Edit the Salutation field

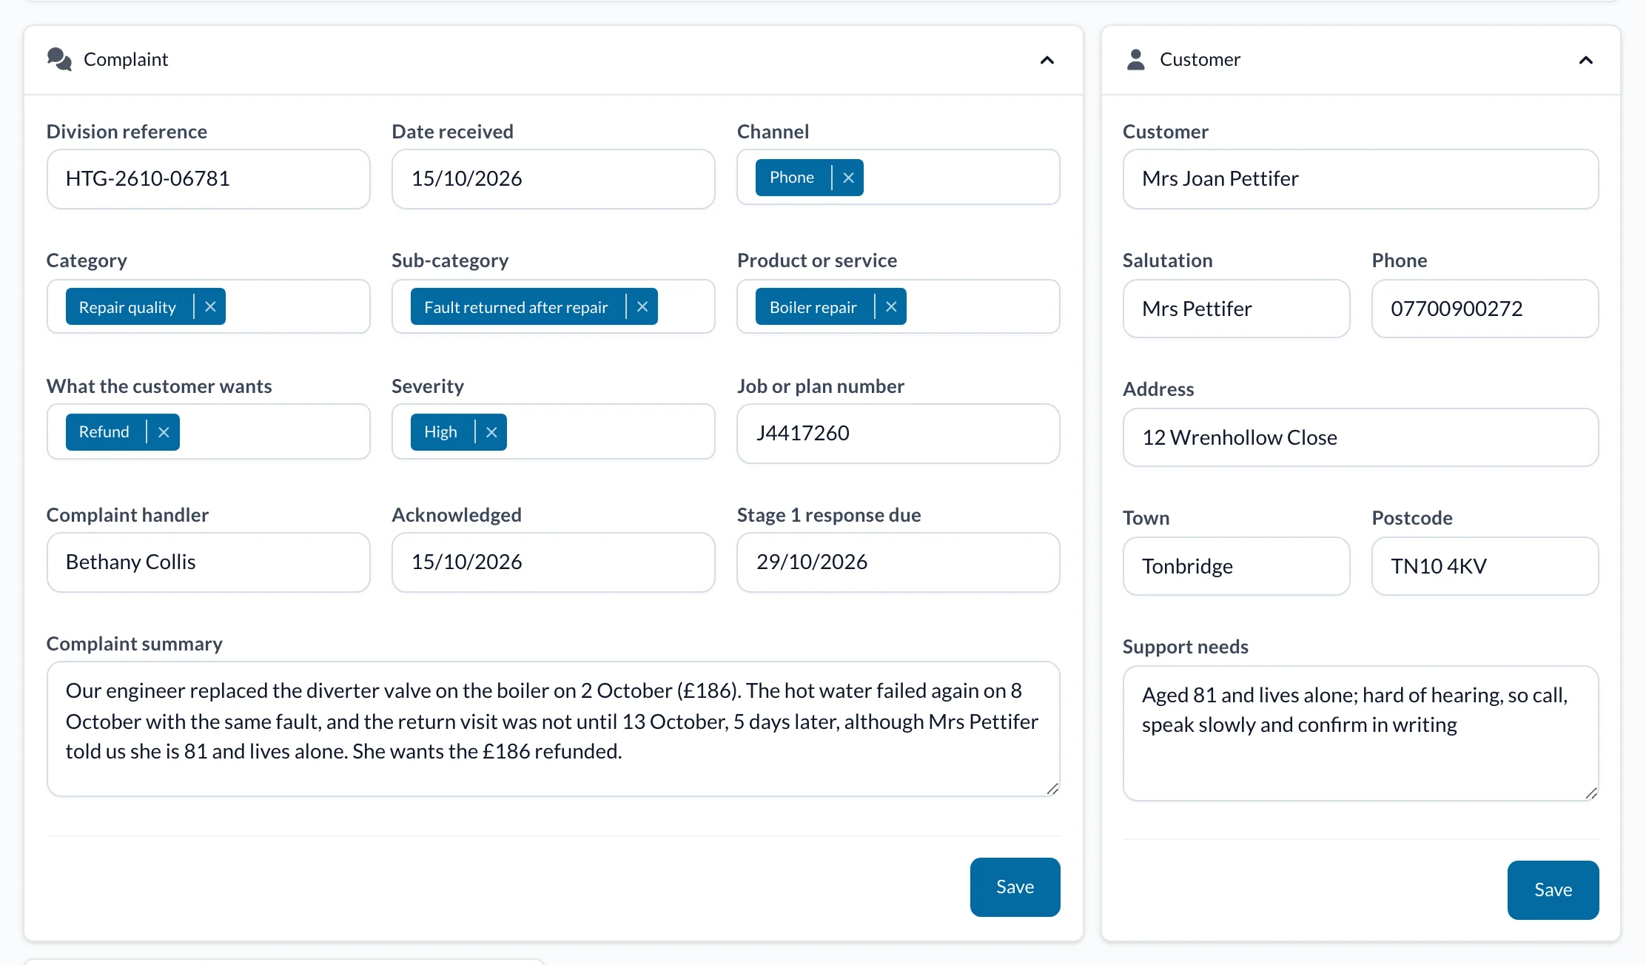(x=1236, y=309)
